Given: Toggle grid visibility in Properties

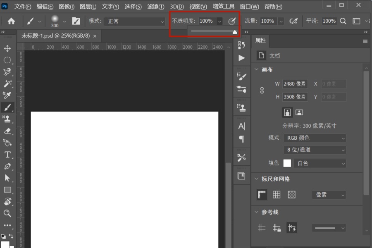Looking at the screenshot, I should coord(277,195).
